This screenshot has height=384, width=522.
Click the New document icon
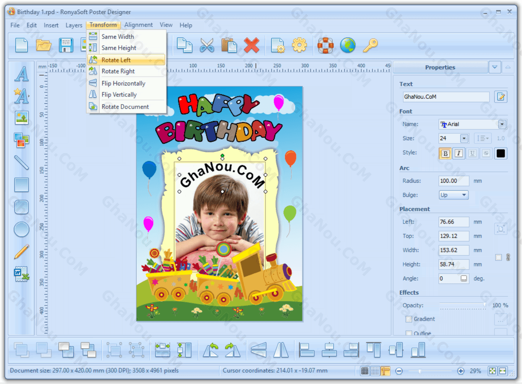pos(21,45)
